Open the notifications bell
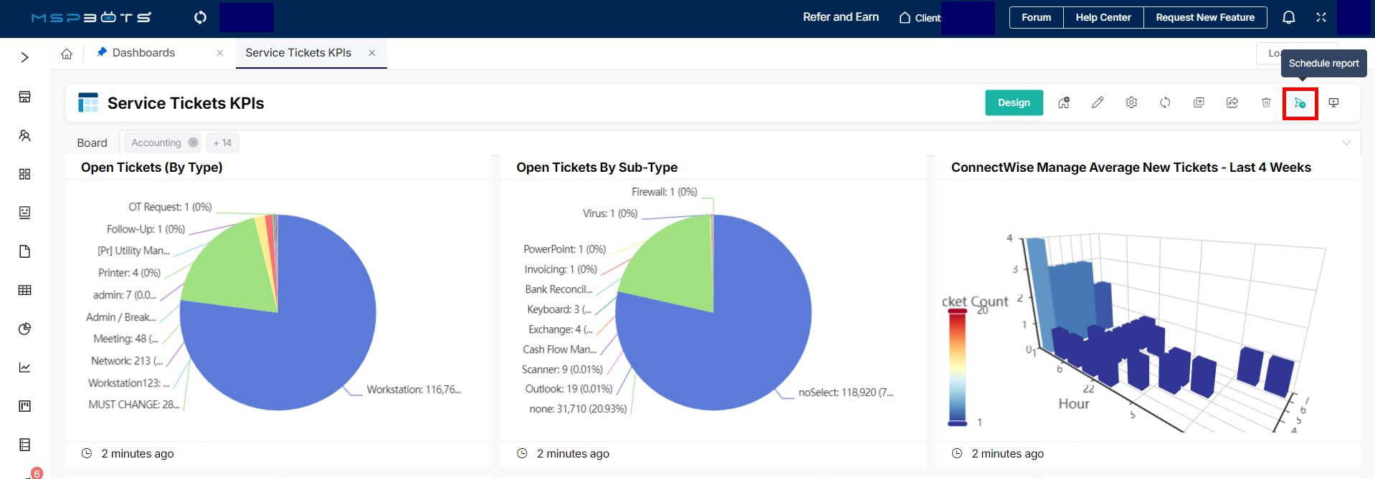 pyautogui.click(x=1288, y=18)
